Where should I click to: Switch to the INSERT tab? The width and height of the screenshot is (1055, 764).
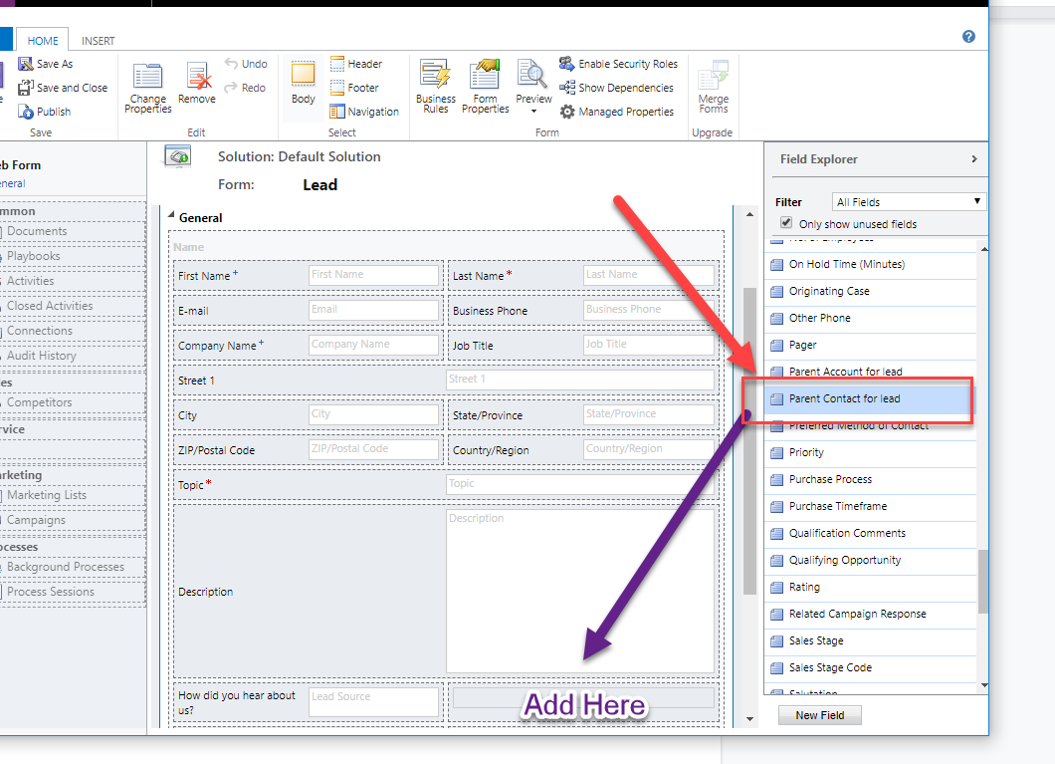(98, 41)
